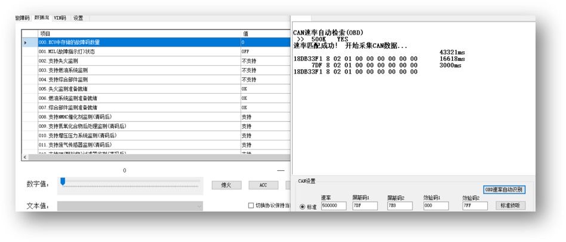This screenshot has height=242, width=566.
Task: Open the 设置 tab
Action: tap(78, 18)
